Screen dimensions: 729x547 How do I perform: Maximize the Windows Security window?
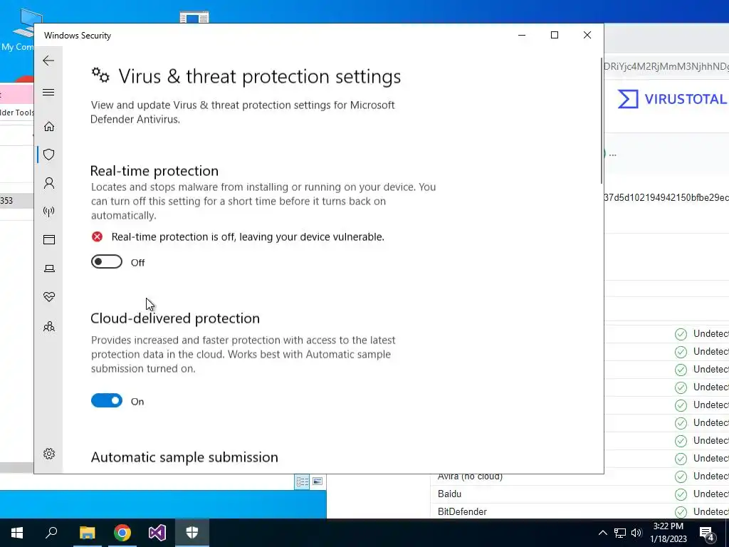point(554,35)
